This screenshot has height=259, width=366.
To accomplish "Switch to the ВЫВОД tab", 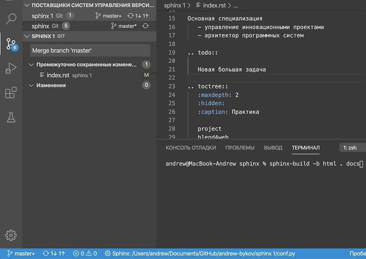I will pyautogui.click(x=273, y=148).
